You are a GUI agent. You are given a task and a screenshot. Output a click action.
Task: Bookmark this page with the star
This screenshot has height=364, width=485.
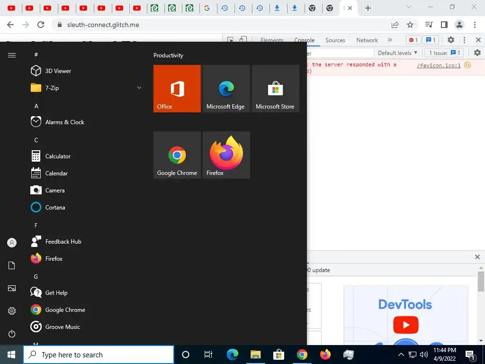pos(410,25)
